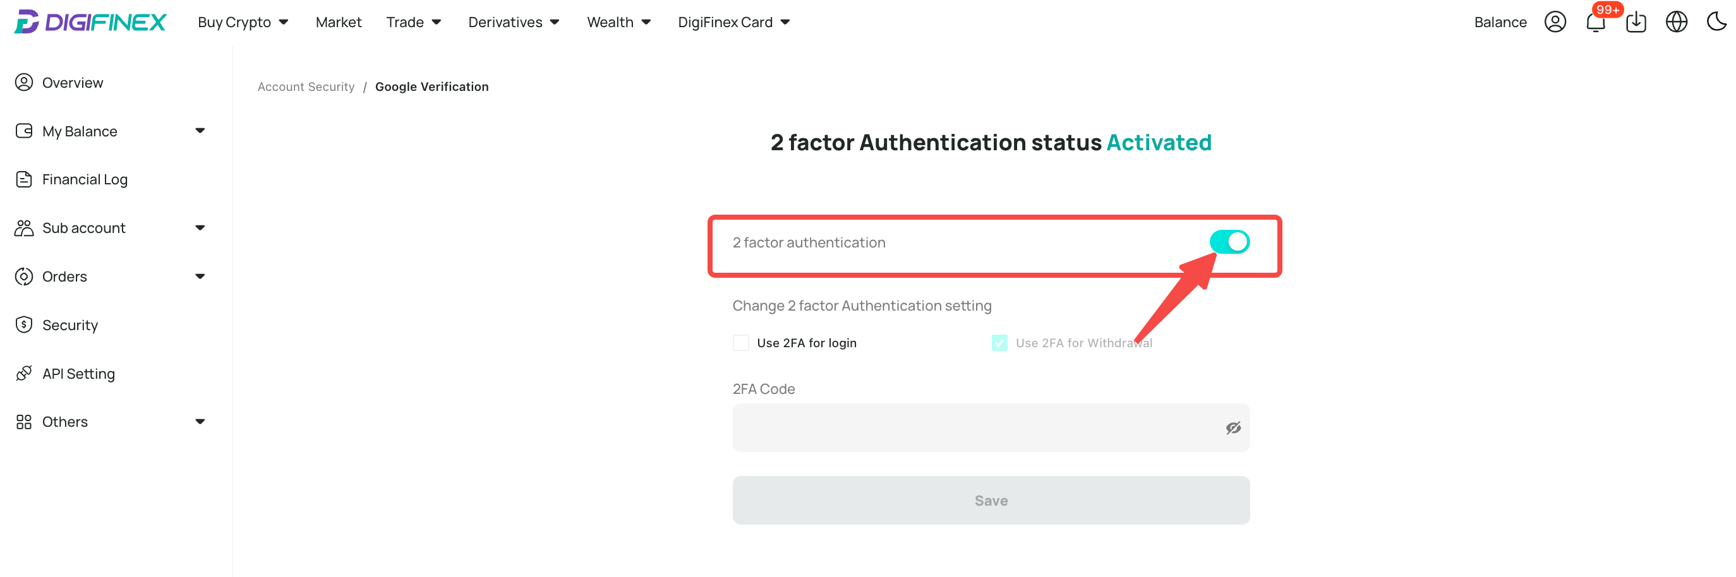The height and width of the screenshot is (577, 1736).
Task: Click the Sub account people icon
Action: (24, 227)
